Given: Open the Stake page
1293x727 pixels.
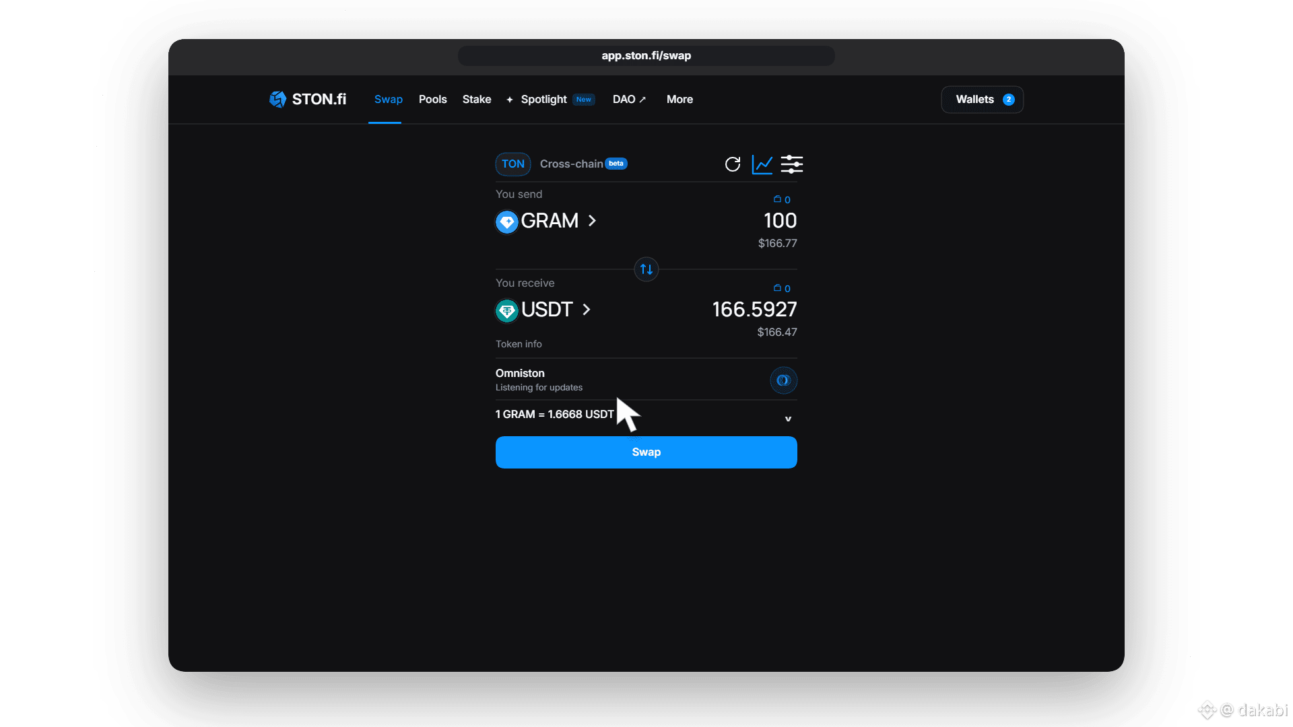Looking at the screenshot, I should 477,100.
